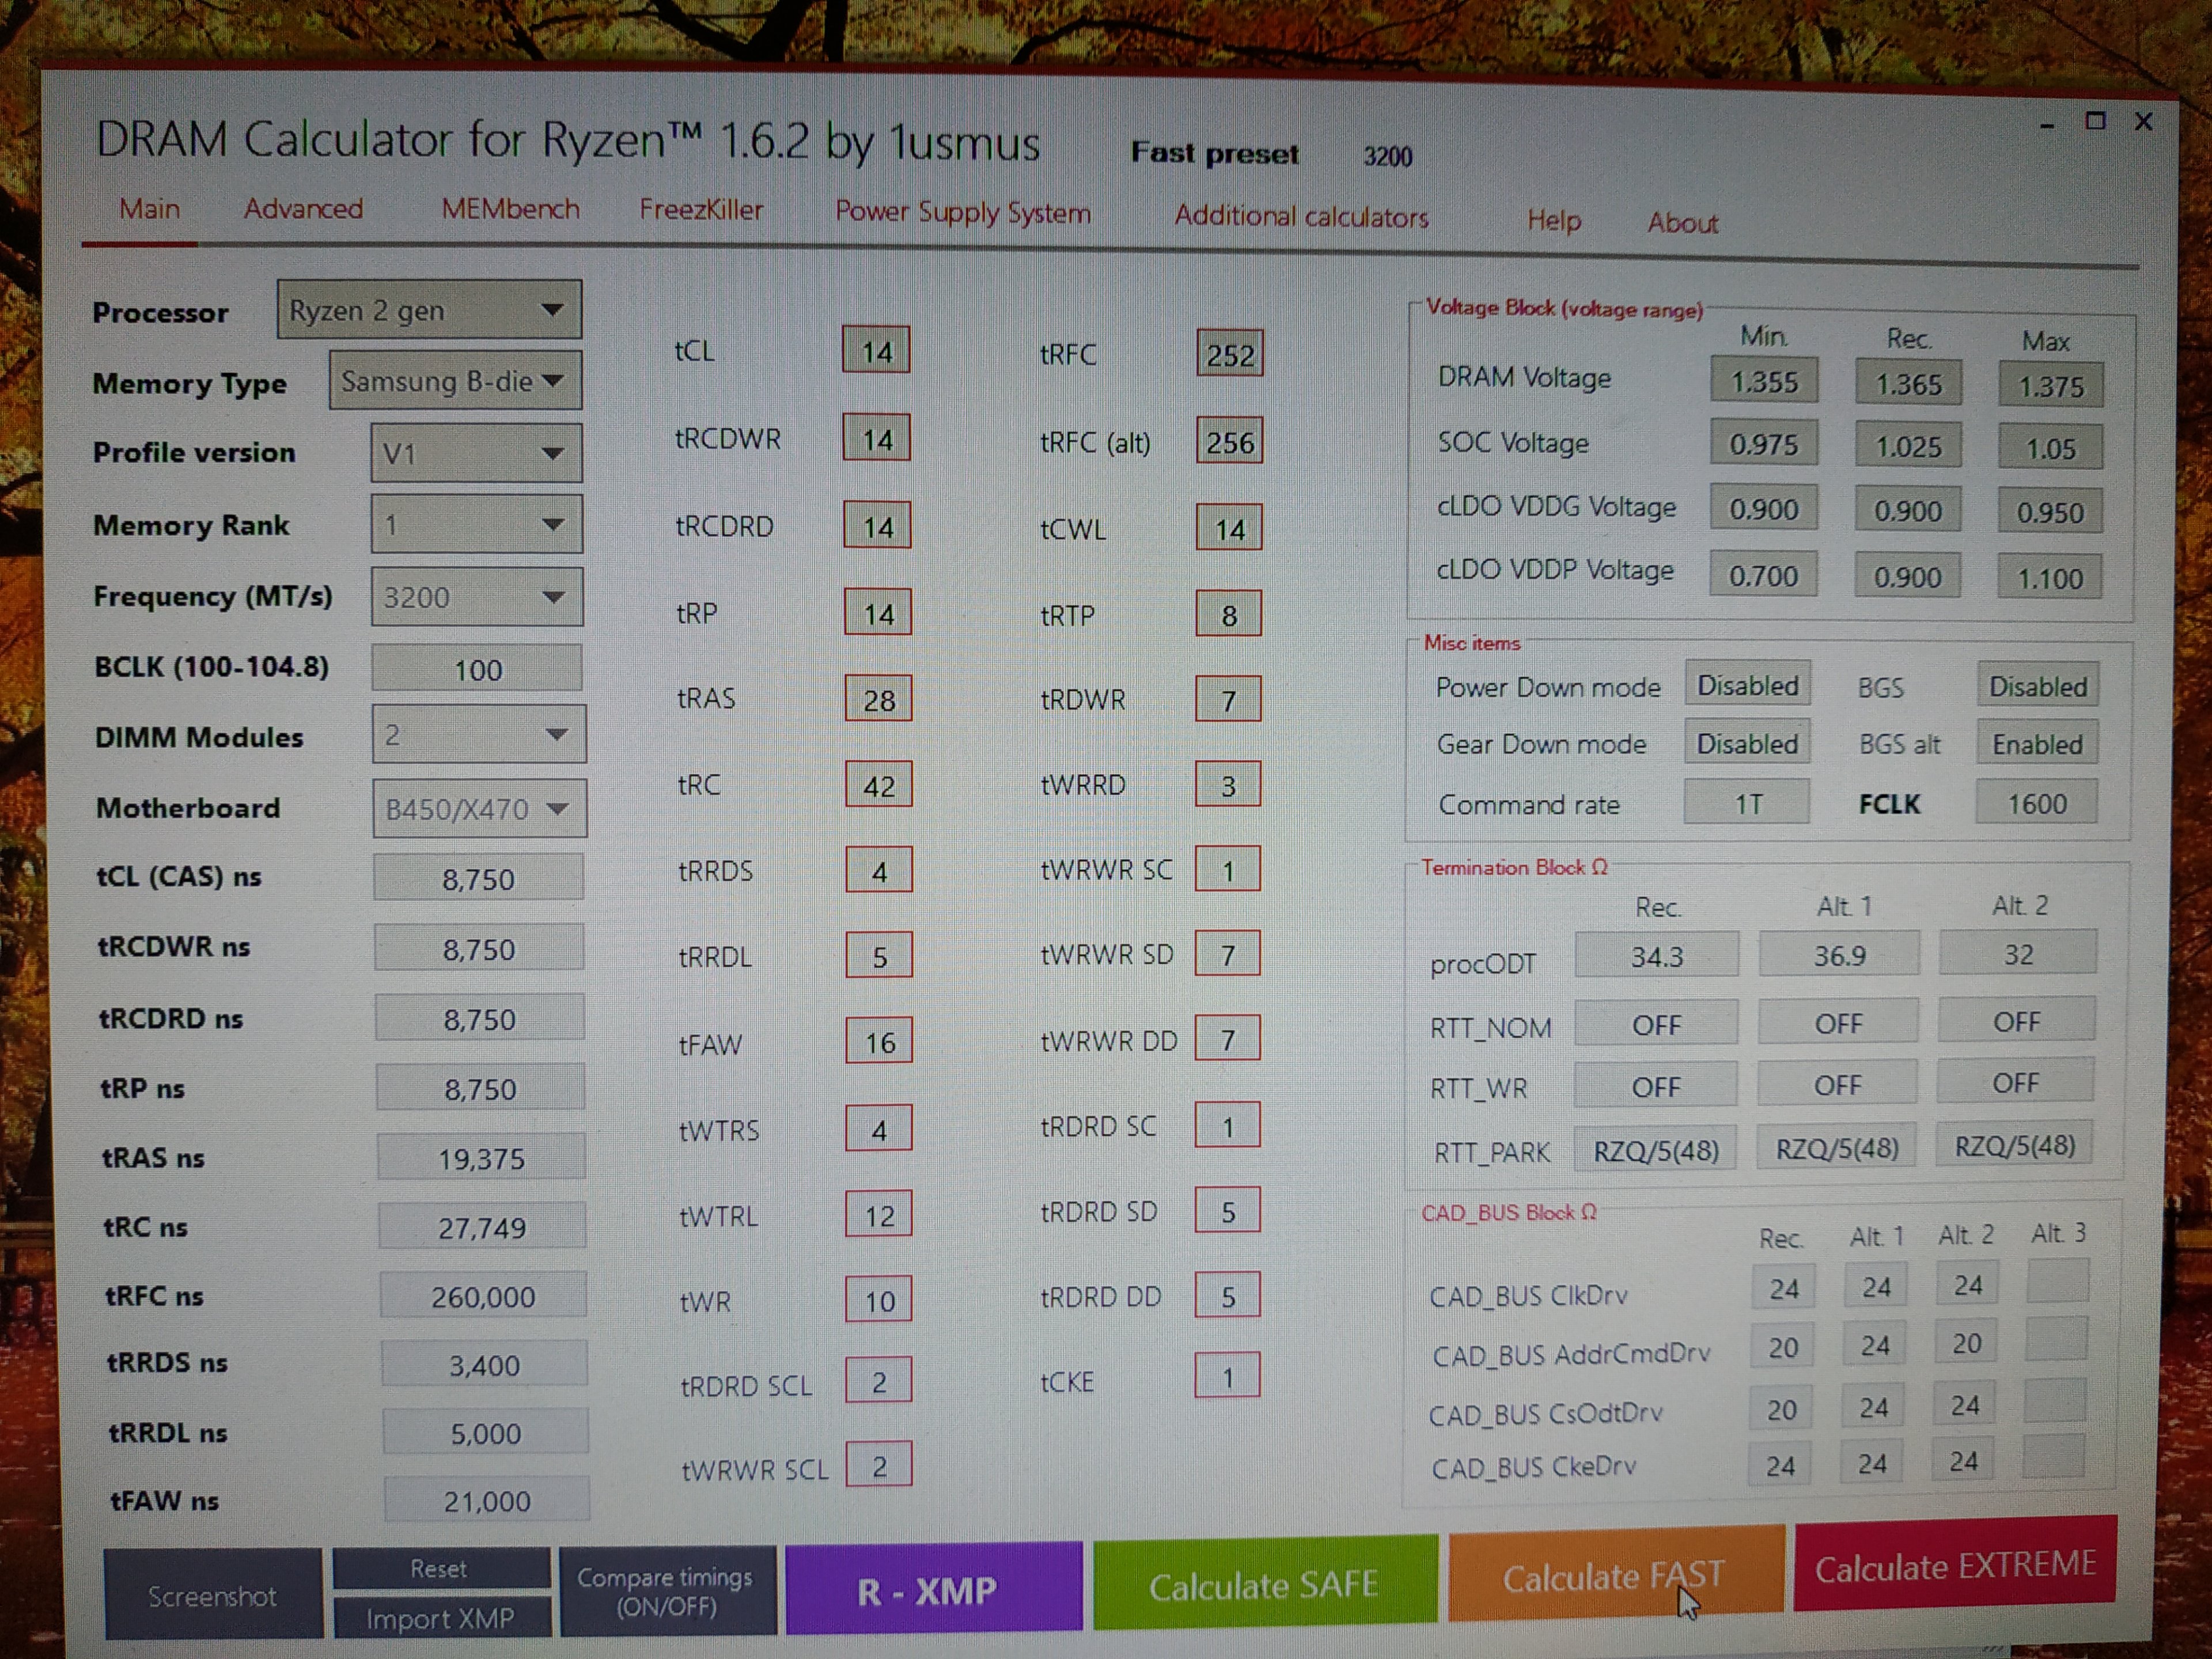Close the DRAM Calculator window
The width and height of the screenshot is (2212, 1659).
[2143, 121]
